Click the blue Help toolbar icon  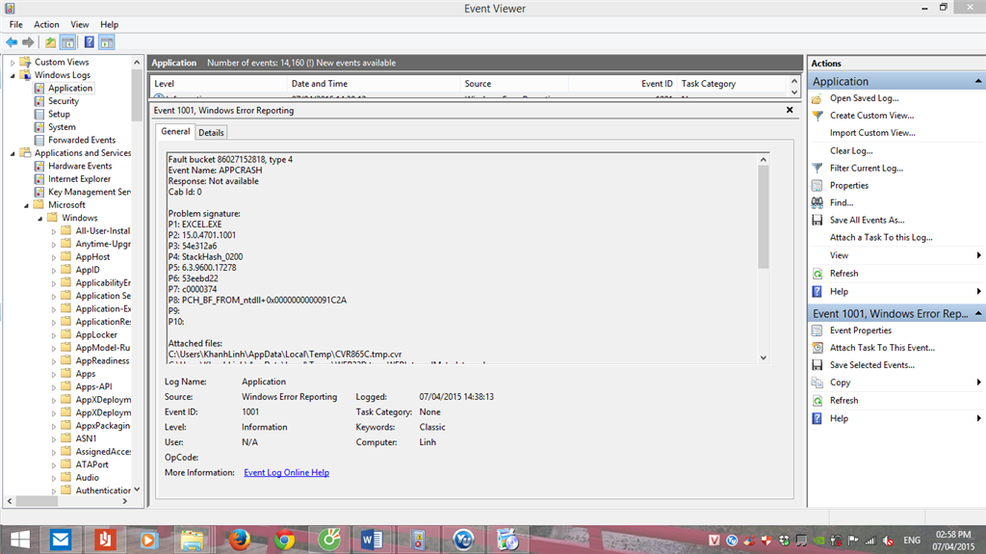tap(90, 42)
